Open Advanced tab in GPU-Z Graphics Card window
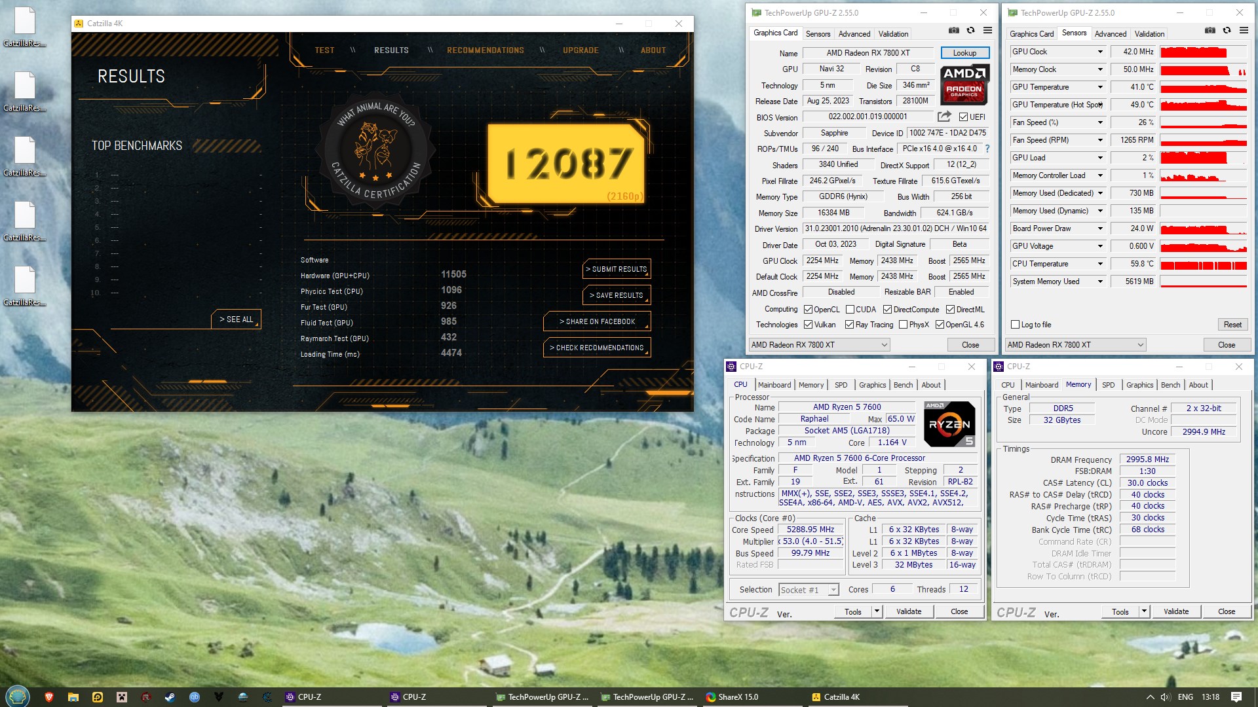 point(854,34)
